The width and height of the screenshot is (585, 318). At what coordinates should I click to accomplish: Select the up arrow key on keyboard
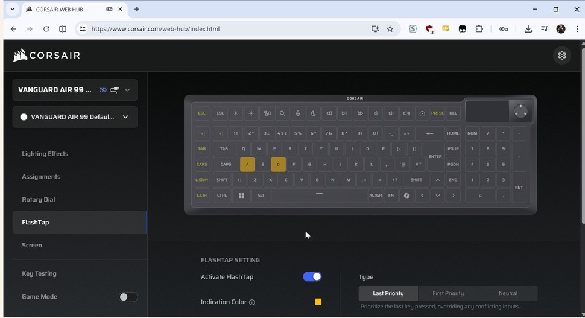(438, 180)
